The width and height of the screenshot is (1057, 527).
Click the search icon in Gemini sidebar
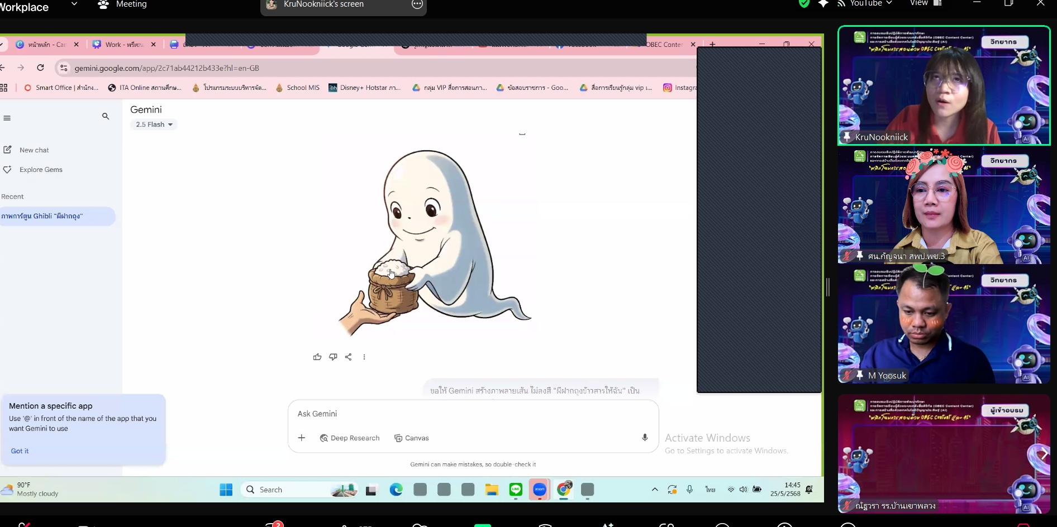[106, 116]
